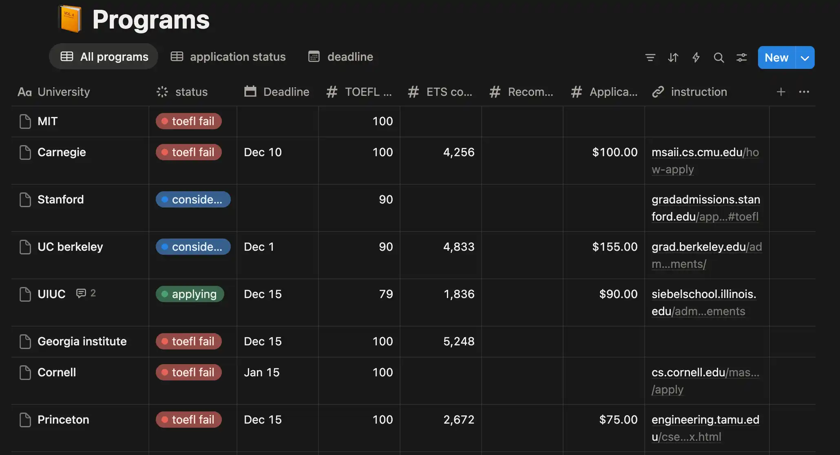The height and width of the screenshot is (455, 840).
Task: Open UIUC comments bubble icon
Action: pos(81,293)
